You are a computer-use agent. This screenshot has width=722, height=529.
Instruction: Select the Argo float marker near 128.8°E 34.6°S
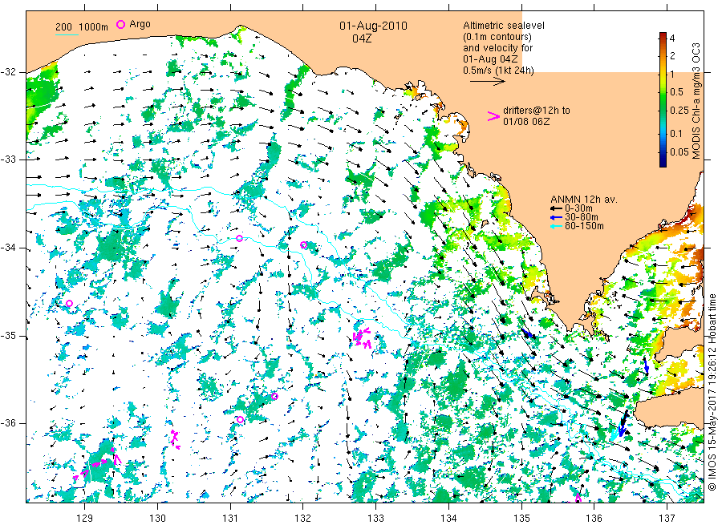(x=69, y=303)
